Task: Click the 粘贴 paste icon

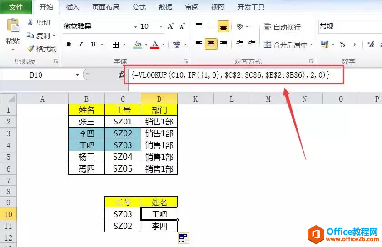Action: pyautogui.click(x=13, y=25)
